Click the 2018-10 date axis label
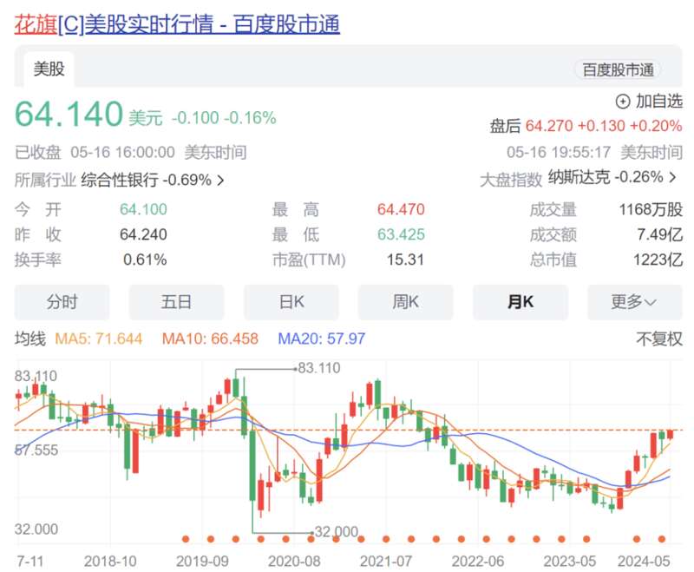Viewport: 694px width, 572px height. [110, 562]
